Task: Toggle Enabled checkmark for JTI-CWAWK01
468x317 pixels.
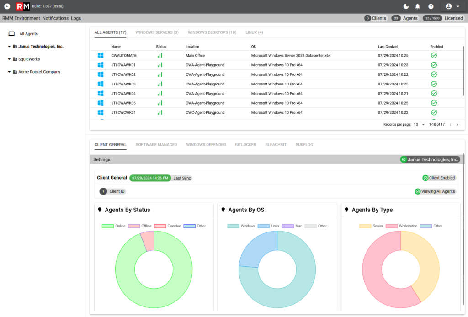Action: tap(434, 65)
